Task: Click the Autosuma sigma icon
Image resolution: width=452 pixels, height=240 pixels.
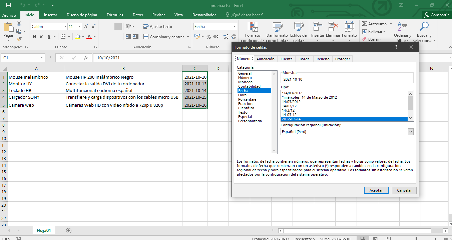Action: pos(365,24)
